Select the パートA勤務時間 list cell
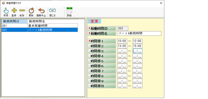The width and height of the screenshot is (208, 99). (53, 30)
